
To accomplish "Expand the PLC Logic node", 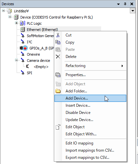I will 16,23.
